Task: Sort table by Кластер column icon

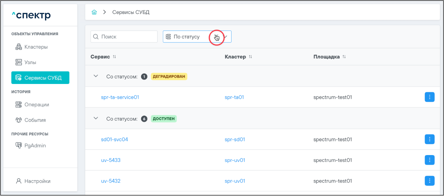Action: 250,57
